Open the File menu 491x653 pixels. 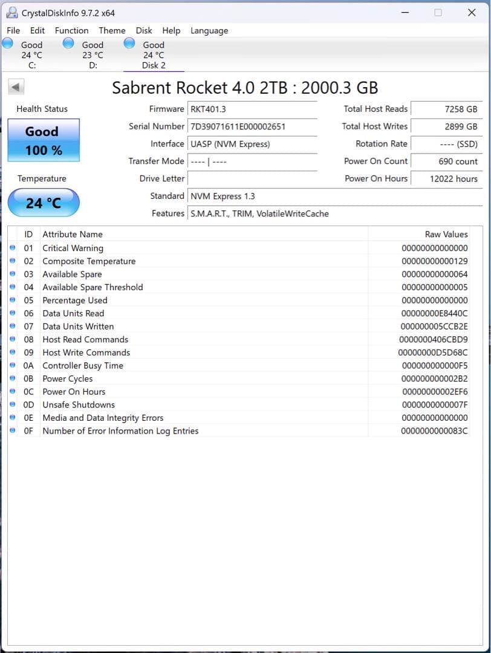click(13, 30)
